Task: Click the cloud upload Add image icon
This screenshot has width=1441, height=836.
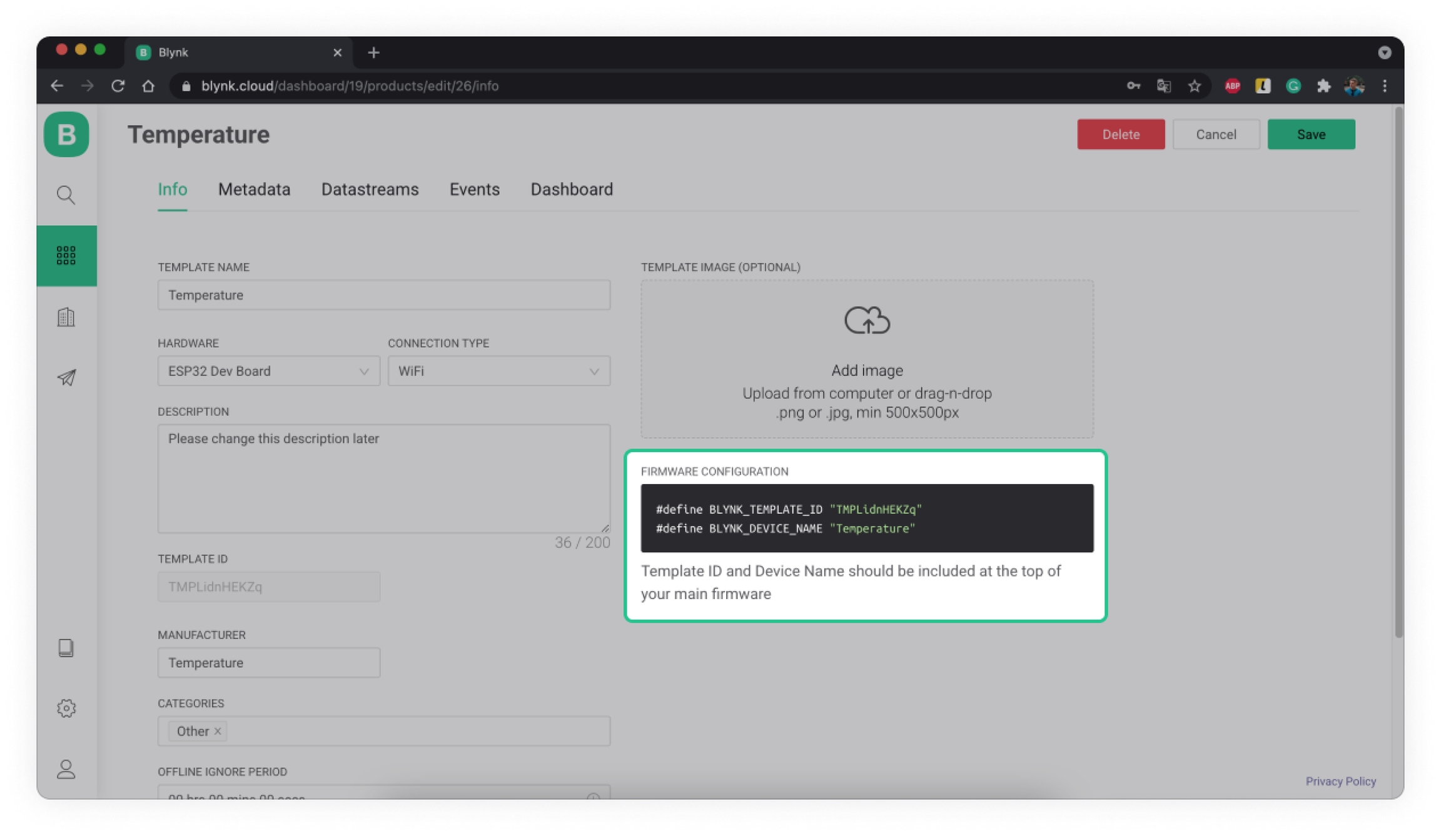Action: [x=867, y=320]
